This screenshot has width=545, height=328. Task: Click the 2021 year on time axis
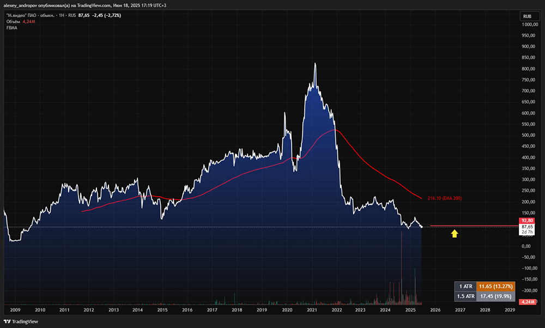[312, 310]
